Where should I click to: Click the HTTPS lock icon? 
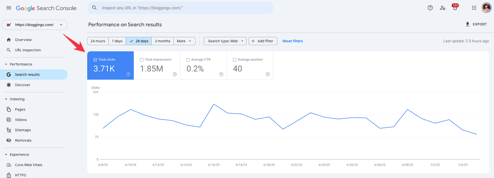click(x=9, y=175)
